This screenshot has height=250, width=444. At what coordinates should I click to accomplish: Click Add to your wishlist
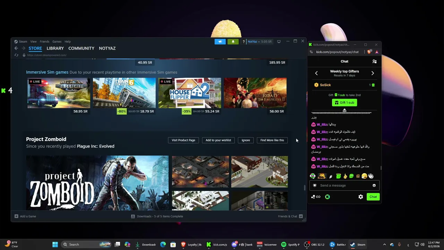tap(218, 140)
